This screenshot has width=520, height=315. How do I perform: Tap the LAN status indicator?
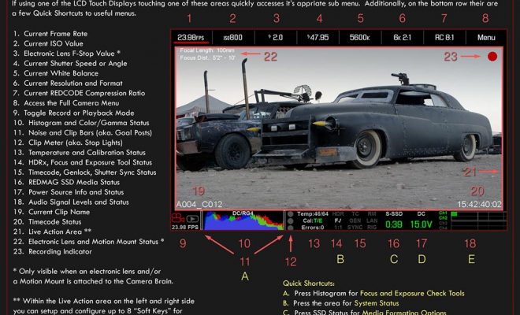pos(372,220)
